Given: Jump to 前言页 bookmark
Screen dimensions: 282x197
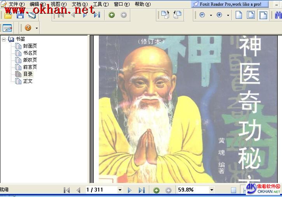Looking at the screenshot, I should pos(30,67).
